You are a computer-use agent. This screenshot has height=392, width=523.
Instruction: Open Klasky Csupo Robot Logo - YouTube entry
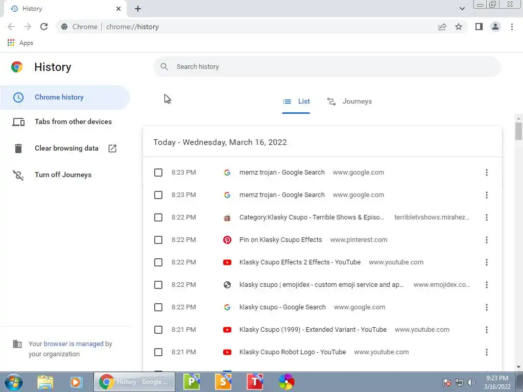tap(293, 352)
